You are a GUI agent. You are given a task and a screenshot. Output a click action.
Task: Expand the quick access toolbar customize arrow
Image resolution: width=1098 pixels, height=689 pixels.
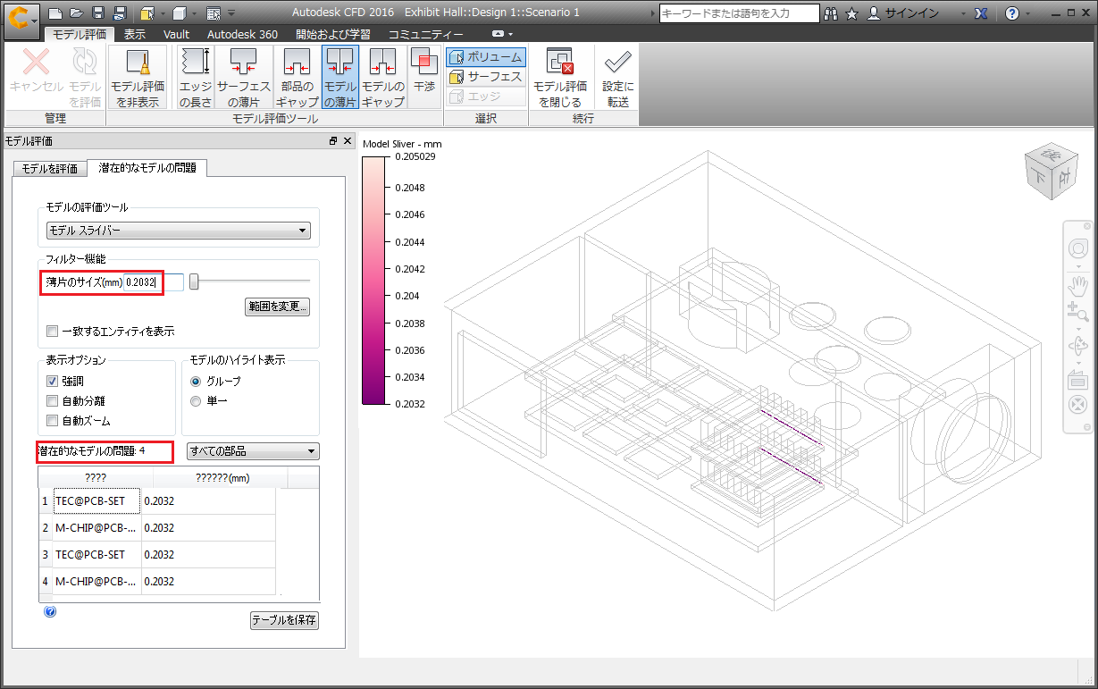(x=231, y=13)
